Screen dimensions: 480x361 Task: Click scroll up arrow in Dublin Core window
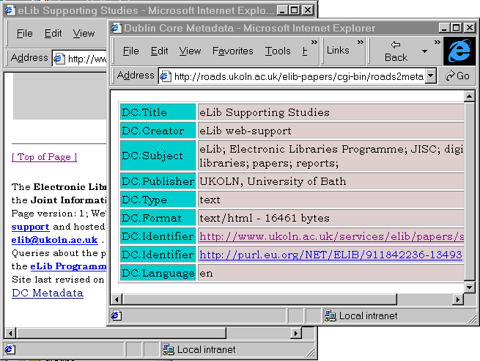click(x=469, y=96)
